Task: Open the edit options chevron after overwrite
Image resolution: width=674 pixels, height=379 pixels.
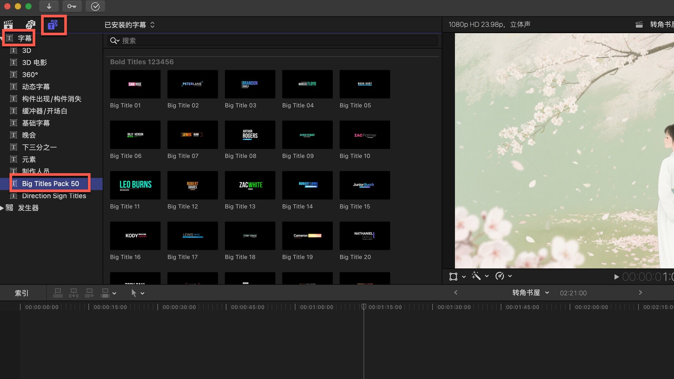Action: pos(114,293)
